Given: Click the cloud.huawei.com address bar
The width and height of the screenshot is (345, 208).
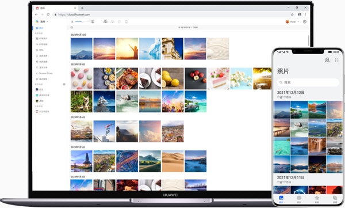Looking at the screenshot, I should [x=171, y=14].
